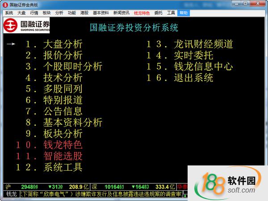268x201 pixels.
Task: Open the 行情 menu
Action: pos(34,13)
